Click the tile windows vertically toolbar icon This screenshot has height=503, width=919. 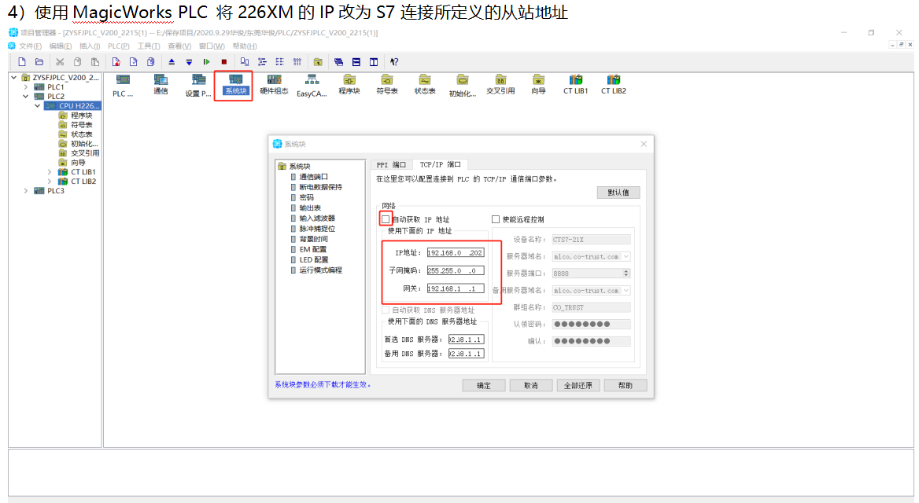[x=373, y=61]
